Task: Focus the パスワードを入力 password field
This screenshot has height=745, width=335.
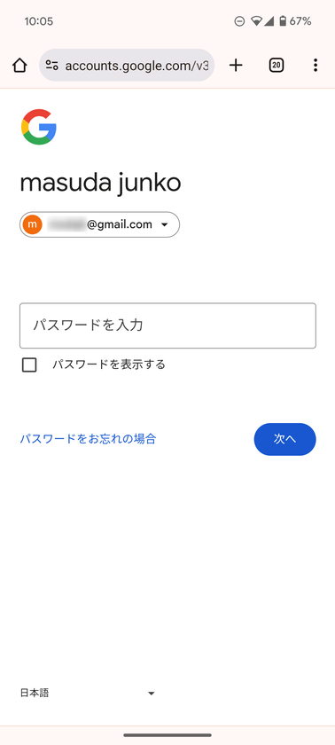Action: [x=167, y=325]
